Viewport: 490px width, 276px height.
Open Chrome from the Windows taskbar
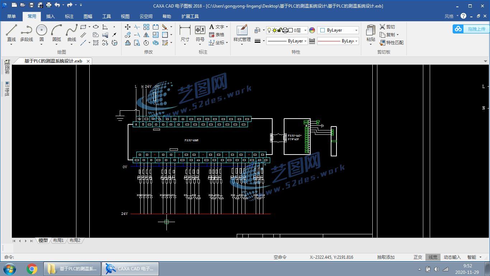tap(32, 268)
